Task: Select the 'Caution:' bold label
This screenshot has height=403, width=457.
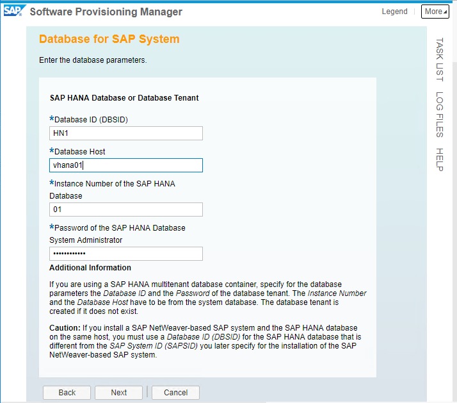Action: tap(65, 327)
